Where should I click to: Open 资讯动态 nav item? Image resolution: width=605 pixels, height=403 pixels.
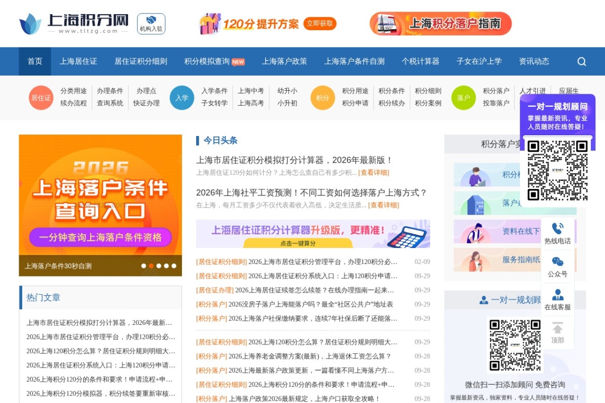(534, 61)
